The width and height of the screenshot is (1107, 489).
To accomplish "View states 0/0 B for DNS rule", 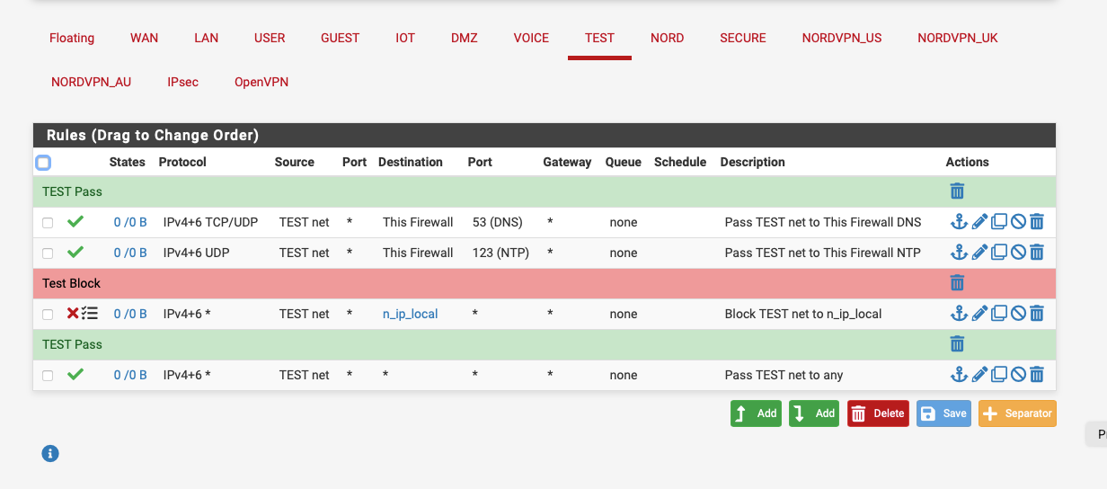I will coord(130,222).
